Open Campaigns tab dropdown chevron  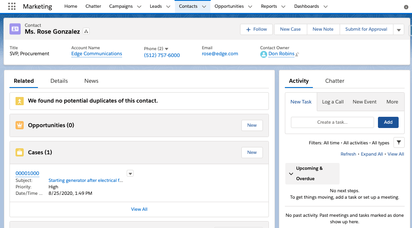(x=139, y=6)
